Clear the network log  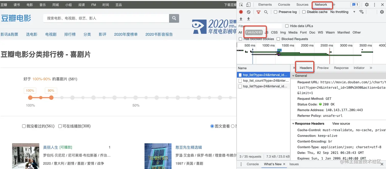[x=249, y=12]
